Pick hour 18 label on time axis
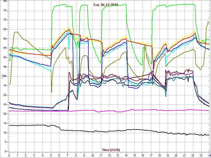 (x=160, y=155)
